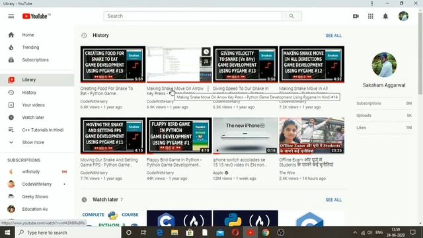Click ENG language indicator in tray
Image resolution: width=423 pixels, height=238 pixels.
[x=379, y=232]
